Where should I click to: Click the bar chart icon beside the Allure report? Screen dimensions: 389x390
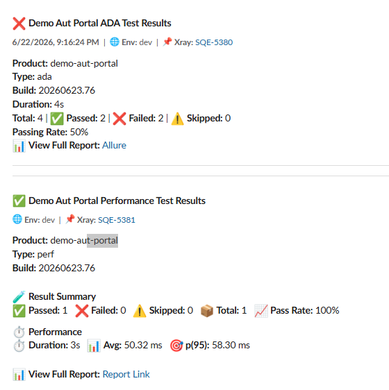point(19,146)
